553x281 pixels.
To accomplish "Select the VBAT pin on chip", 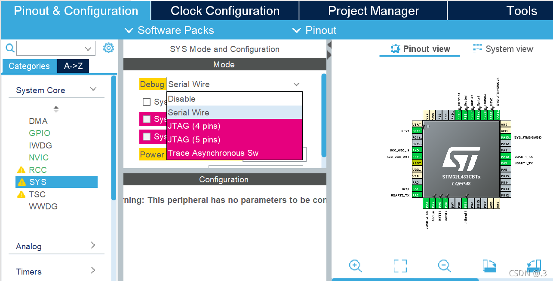I will (417, 124).
